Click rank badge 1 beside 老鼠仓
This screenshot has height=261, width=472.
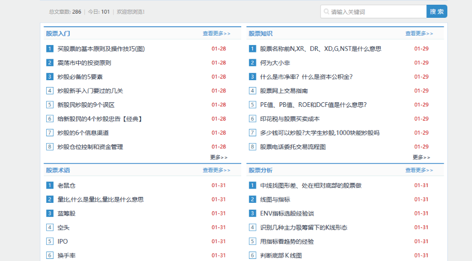pyautogui.click(x=50, y=186)
